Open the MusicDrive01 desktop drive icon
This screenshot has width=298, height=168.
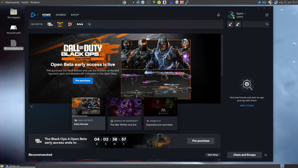pos(13,29)
